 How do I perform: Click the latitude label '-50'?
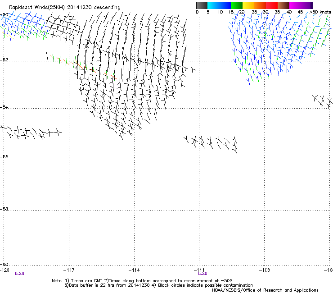point(4,15)
